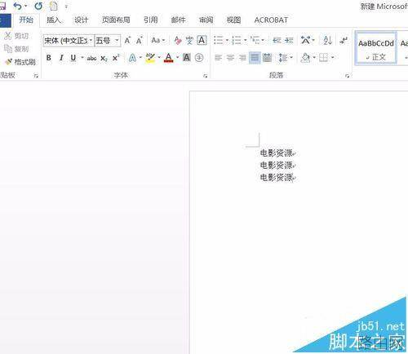
Task: Click the bullet list icon
Action: [x=219, y=41]
